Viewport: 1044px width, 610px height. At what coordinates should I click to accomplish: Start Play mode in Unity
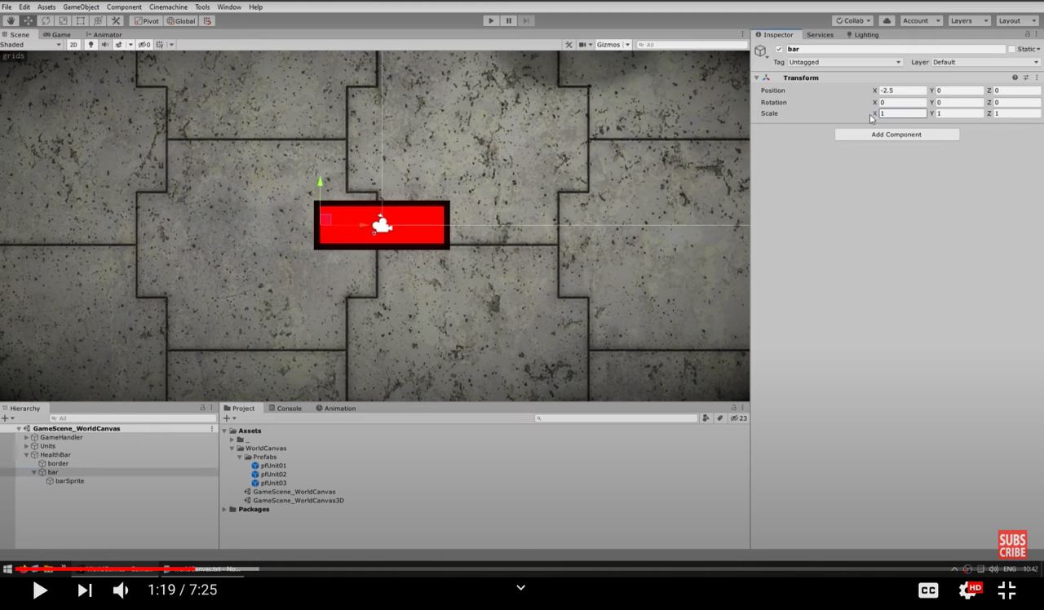coord(490,20)
